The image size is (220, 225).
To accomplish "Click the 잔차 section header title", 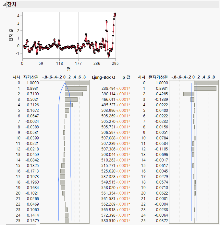I will point(12,4).
